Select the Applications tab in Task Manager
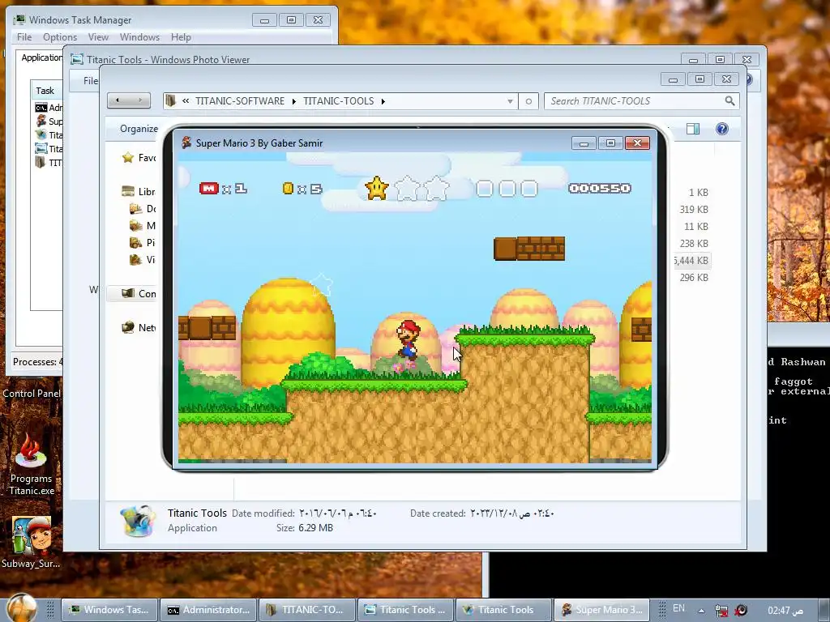Screen dimensions: 830x622 pyautogui.click(x=41, y=58)
